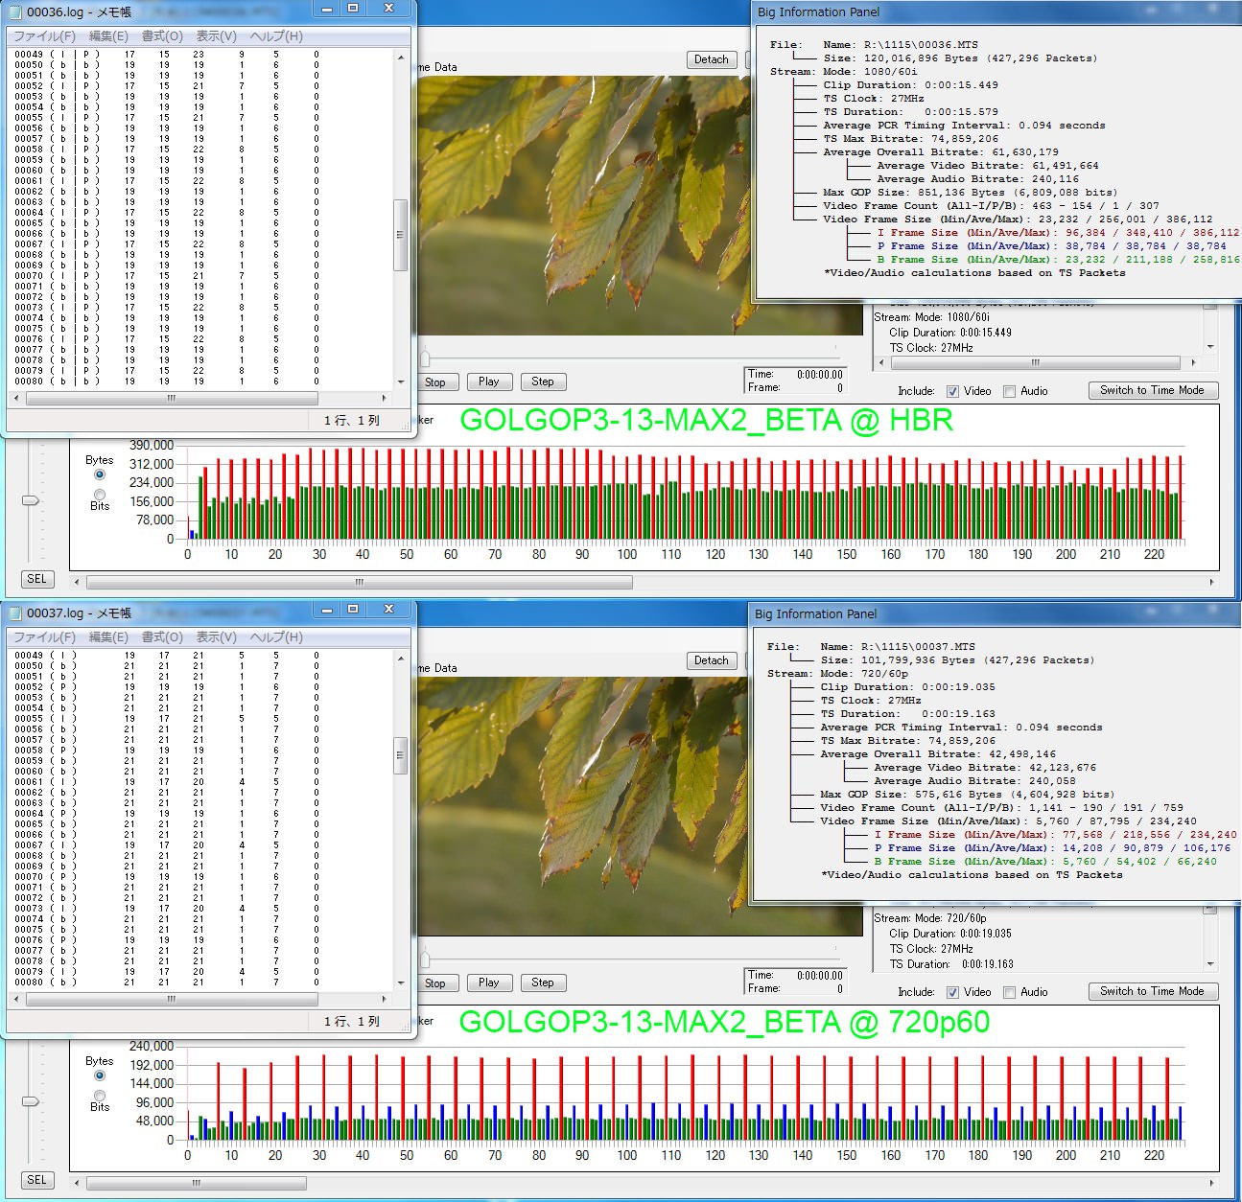Click Switch to Time Mode in bottom window
Viewport: 1242px width, 1202px height.
[x=1152, y=991]
